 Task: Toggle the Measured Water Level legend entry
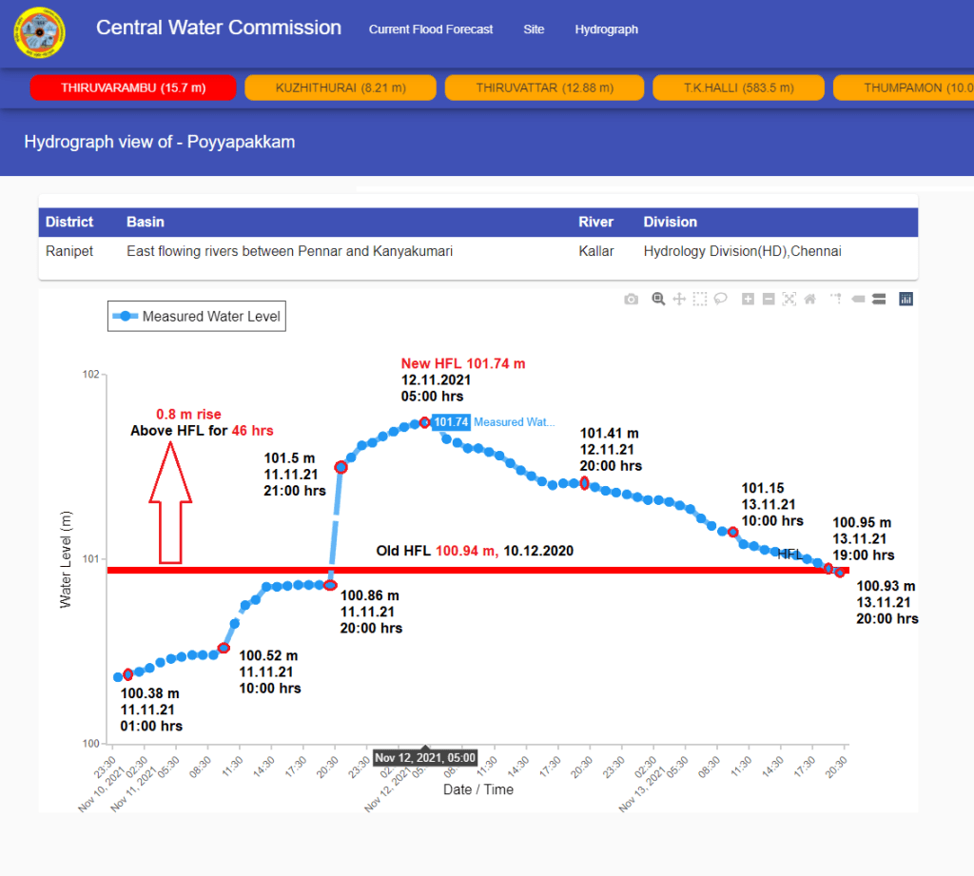click(x=197, y=316)
